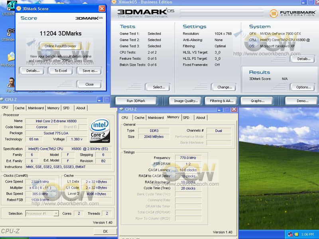Click the "Intel Core 2 Extreme X6800" name field

[x=56, y=121]
